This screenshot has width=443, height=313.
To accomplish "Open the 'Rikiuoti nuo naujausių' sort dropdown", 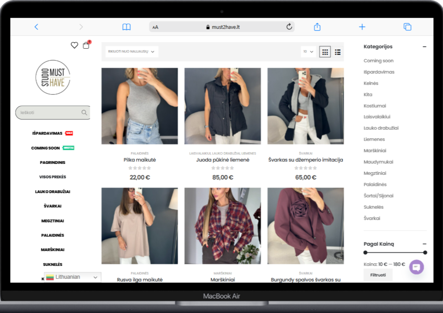I will (131, 52).
